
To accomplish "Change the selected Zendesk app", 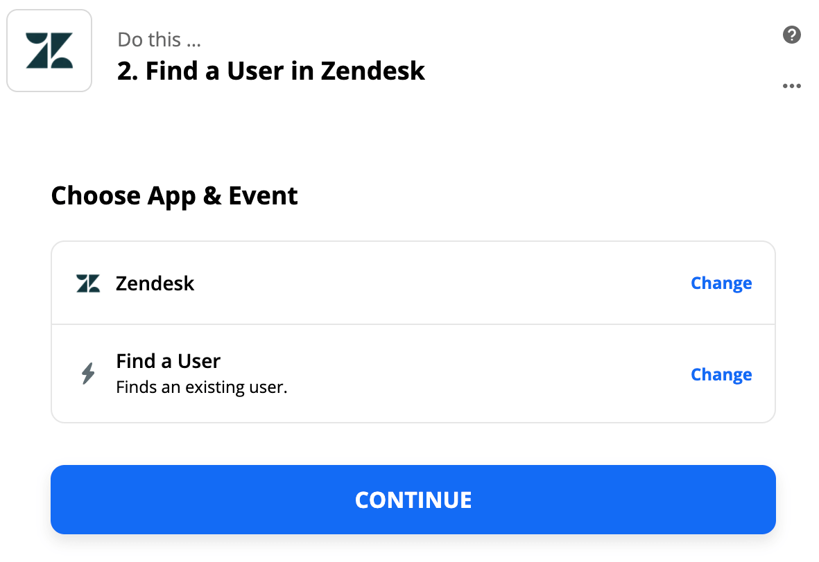I will pos(721,283).
